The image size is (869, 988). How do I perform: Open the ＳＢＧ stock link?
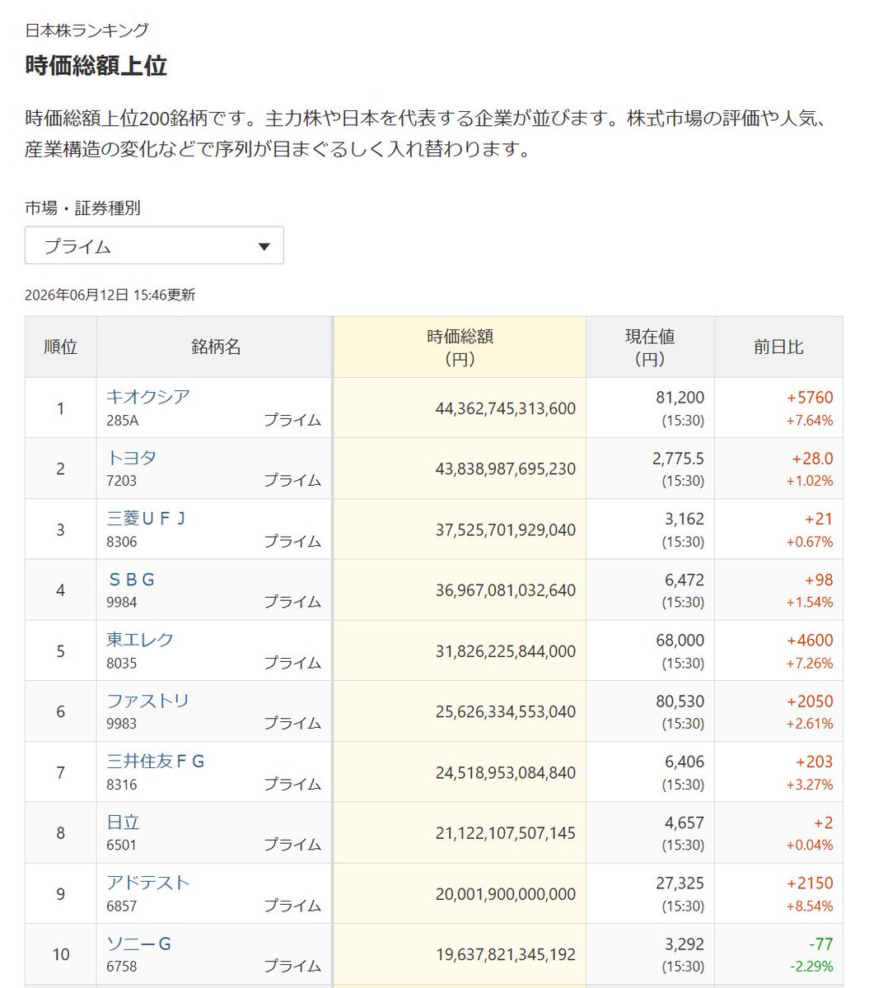[131, 579]
